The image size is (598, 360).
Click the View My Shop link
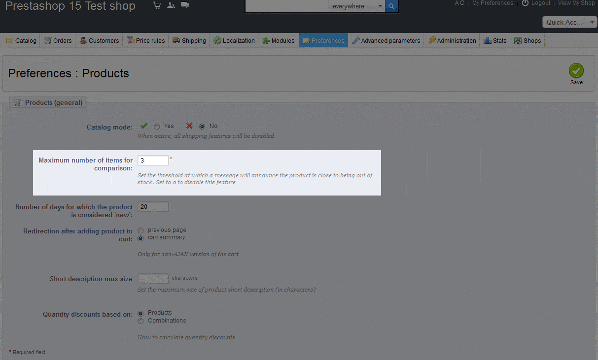[576, 3]
